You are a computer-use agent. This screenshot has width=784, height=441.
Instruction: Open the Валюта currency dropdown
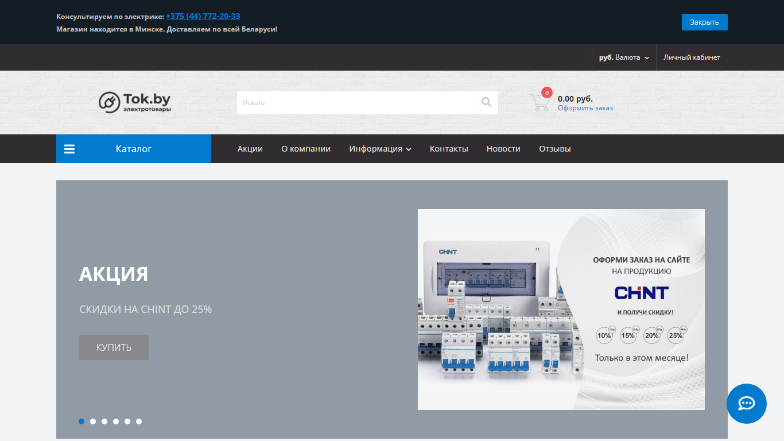pyautogui.click(x=624, y=57)
